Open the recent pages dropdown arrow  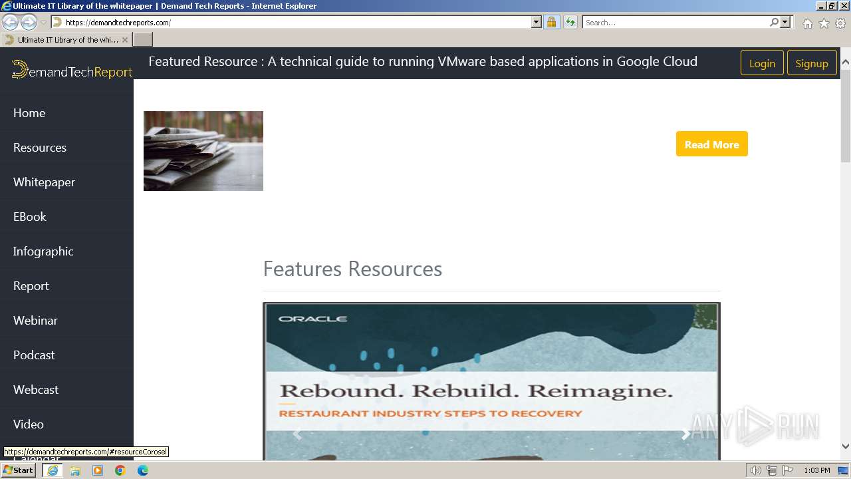43,22
